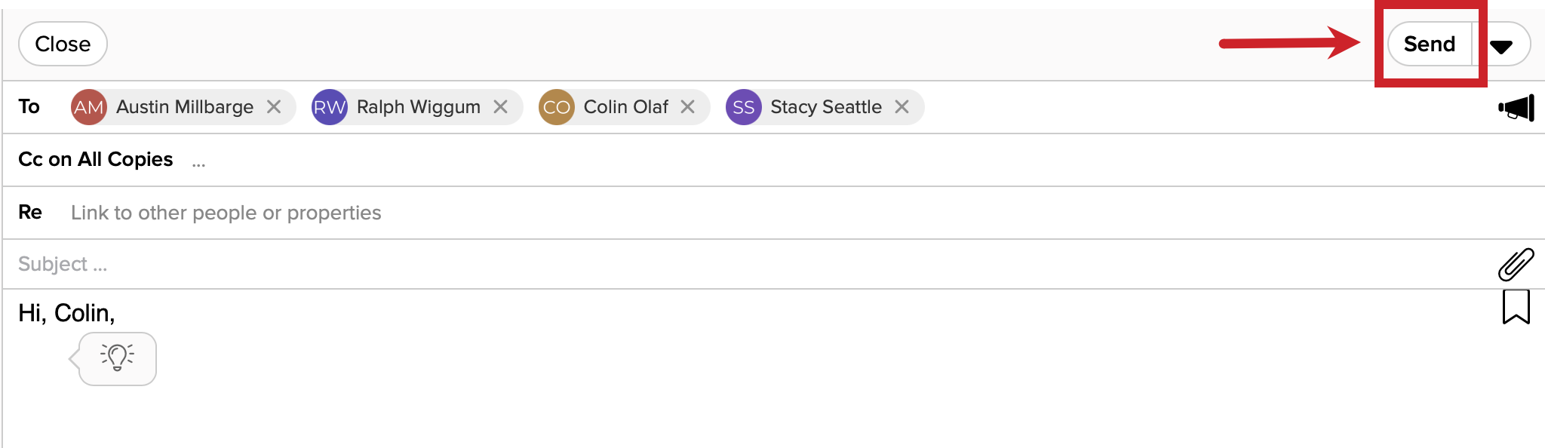The height and width of the screenshot is (448, 1545).
Task: Expand the Cc on All Copies ellipsis
Action: 198,162
